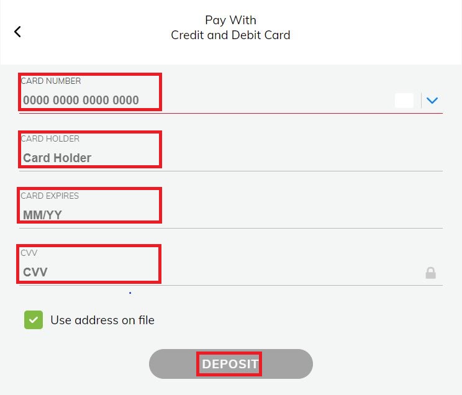462x395 pixels.
Task: Click the CARD NUMBER field label
Action: [51, 81]
